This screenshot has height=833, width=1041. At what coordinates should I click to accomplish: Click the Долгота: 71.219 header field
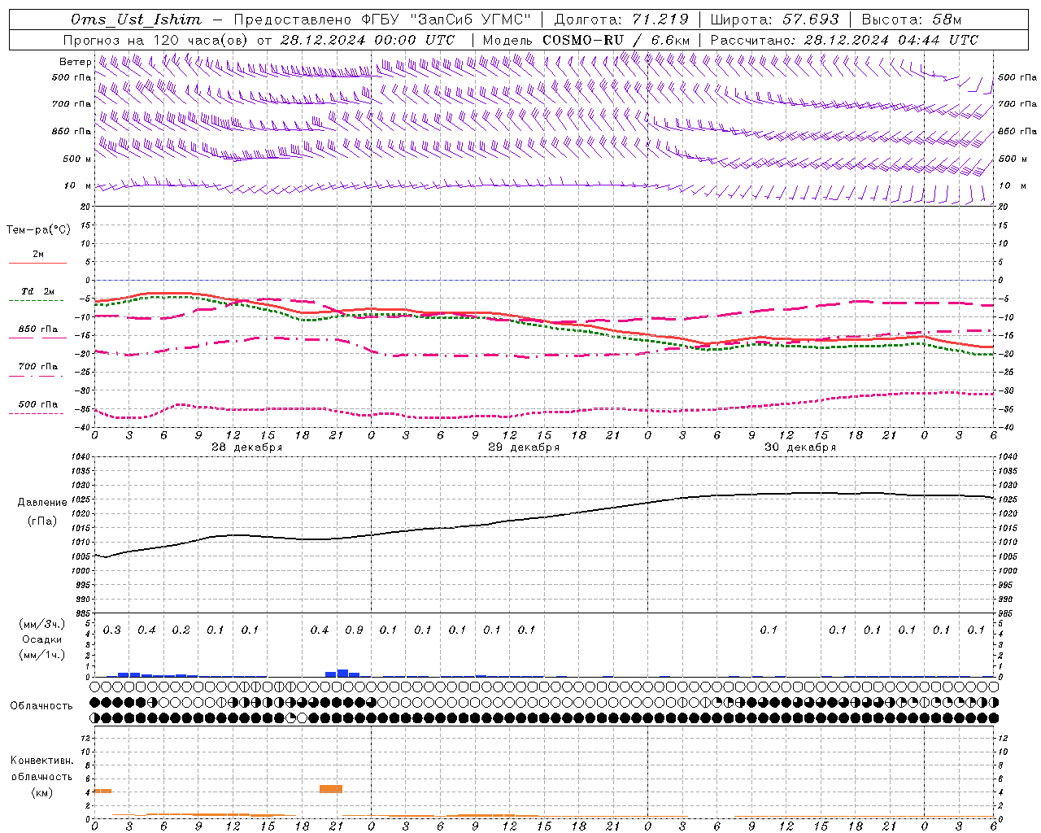[x=621, y=20]
